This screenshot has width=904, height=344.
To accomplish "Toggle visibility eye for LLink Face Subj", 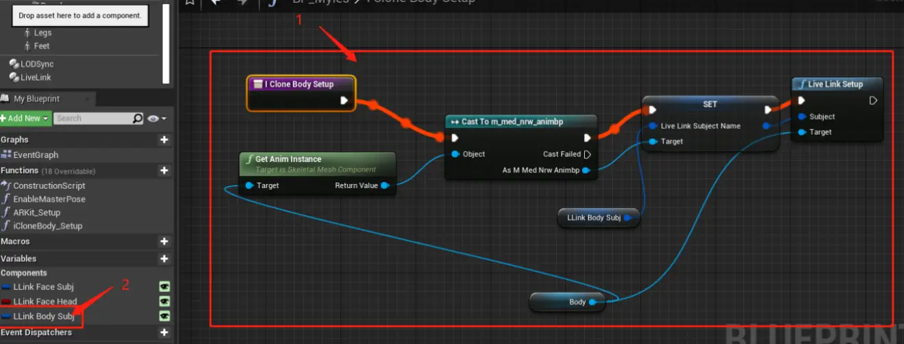I will point(164,287).
